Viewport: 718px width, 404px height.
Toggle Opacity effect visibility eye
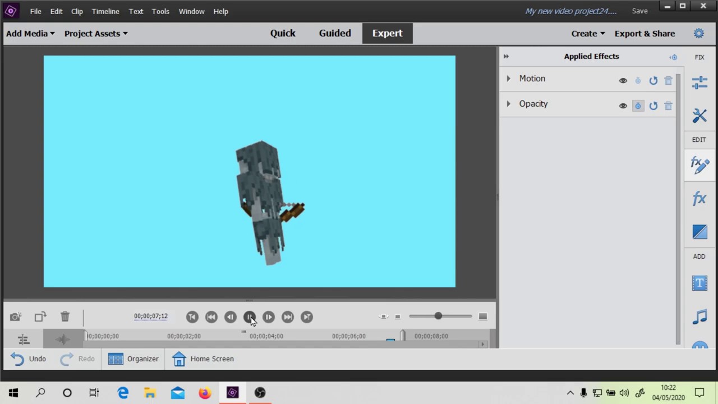pos(623,106)
